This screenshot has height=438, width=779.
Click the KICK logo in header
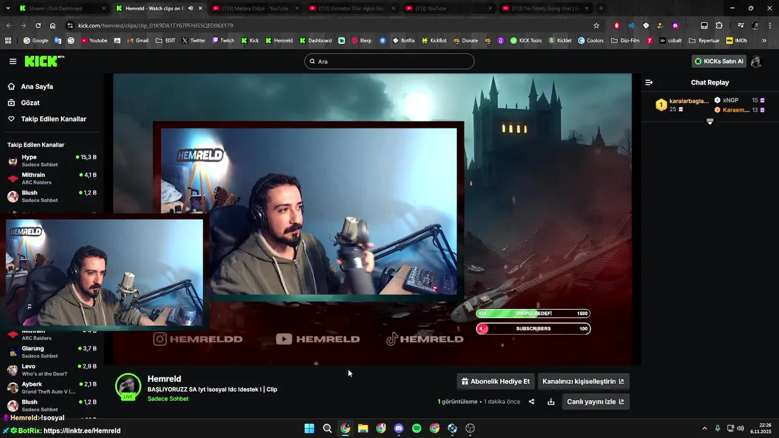44,61
